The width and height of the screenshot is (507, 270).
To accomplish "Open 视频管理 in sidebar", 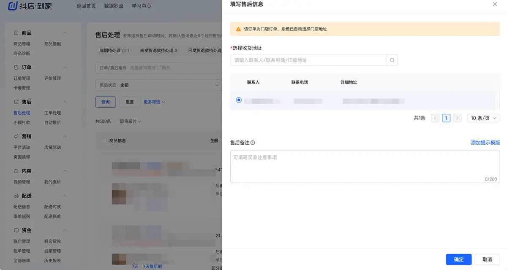I will click(x=22, y=182).
